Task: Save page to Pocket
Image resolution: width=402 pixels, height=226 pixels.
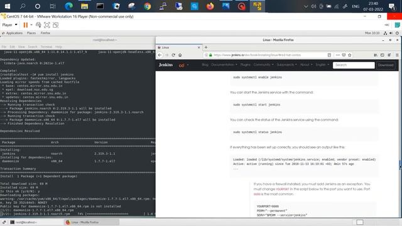Action: click(x=344, y=55)
